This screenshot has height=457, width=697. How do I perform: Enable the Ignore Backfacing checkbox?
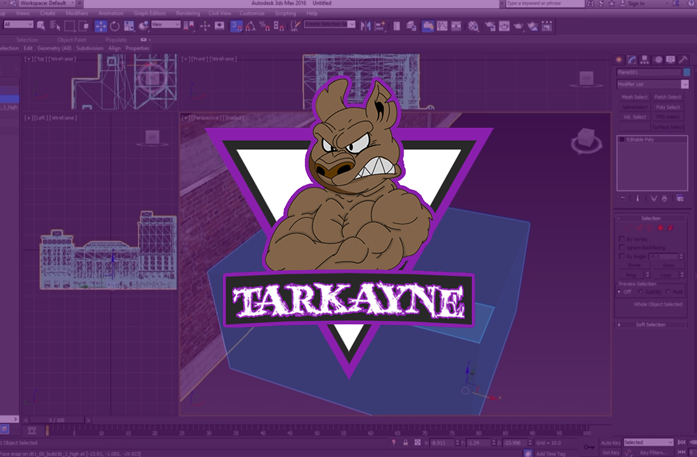click(622, 248)
